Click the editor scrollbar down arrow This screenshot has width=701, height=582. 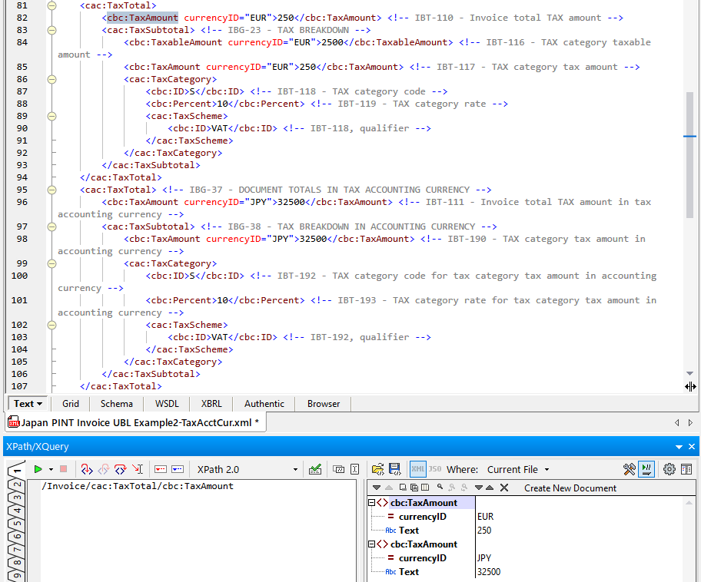(x=689, y=373)
